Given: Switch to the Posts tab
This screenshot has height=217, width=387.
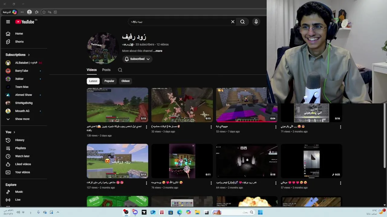Looking at the screenshot, I should click(106, 70).
